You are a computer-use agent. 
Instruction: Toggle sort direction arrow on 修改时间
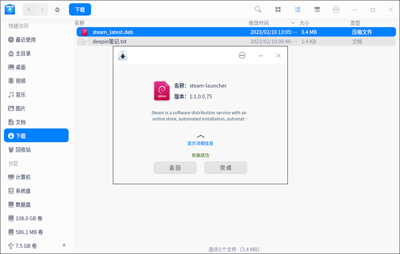coord(293,23)
